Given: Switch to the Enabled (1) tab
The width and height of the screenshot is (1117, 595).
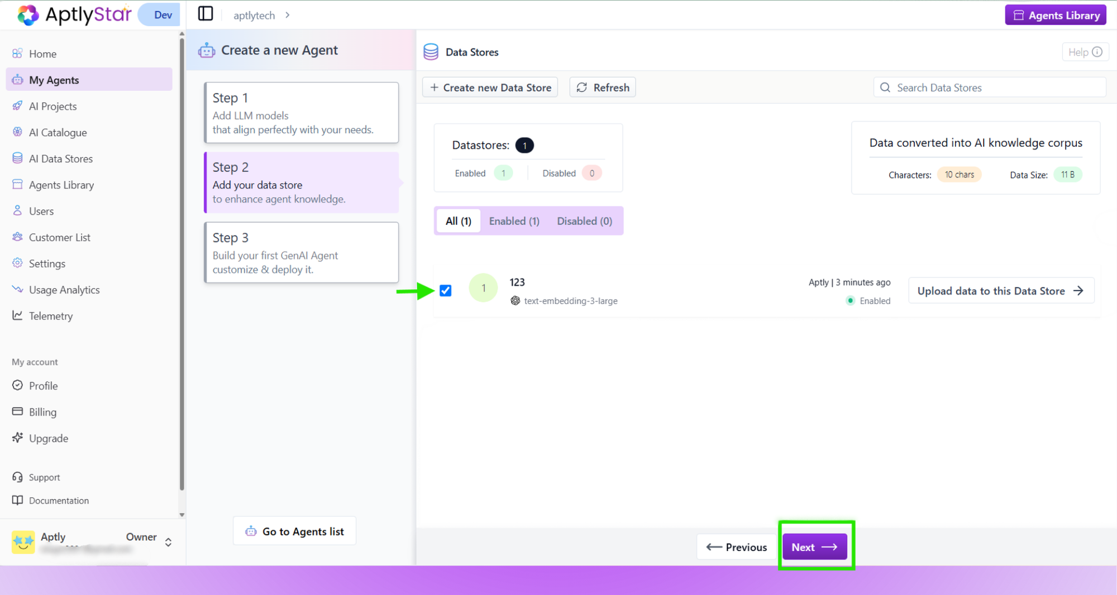Looking at the screenshot, I should (x=513, y=220).
